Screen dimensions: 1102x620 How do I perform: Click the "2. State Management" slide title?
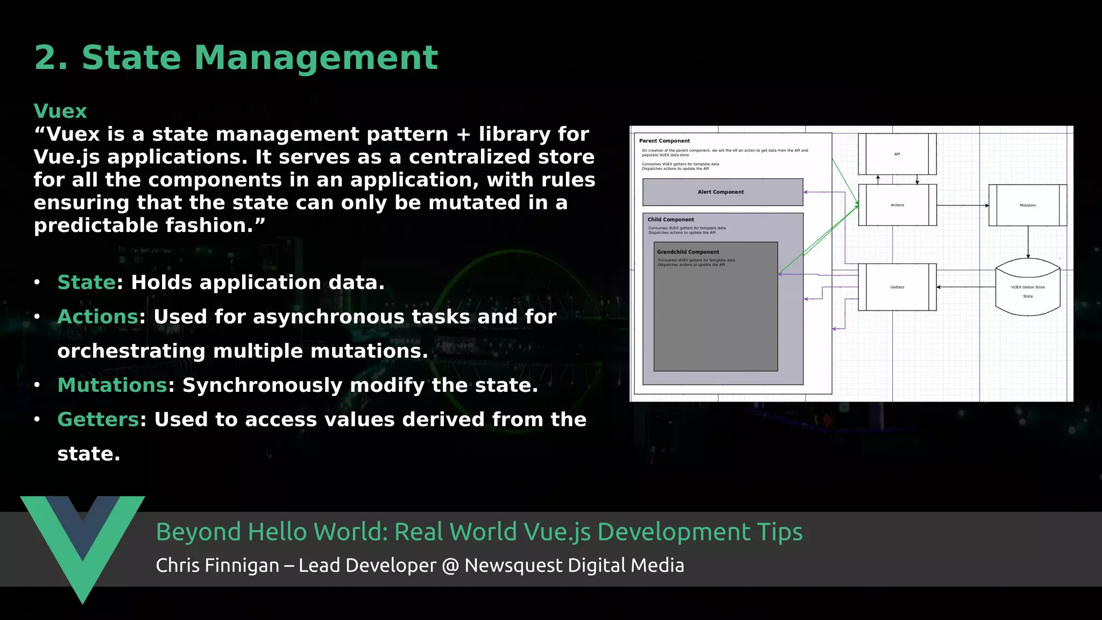[236, 58]
